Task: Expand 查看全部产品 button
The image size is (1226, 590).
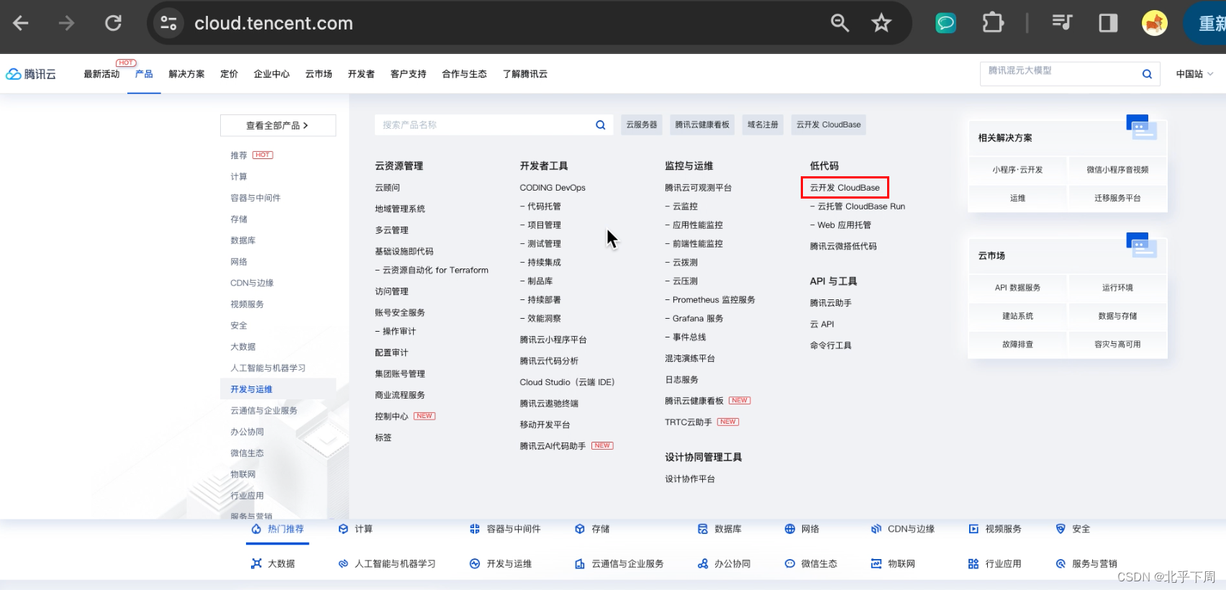Action: pos(278,125)
